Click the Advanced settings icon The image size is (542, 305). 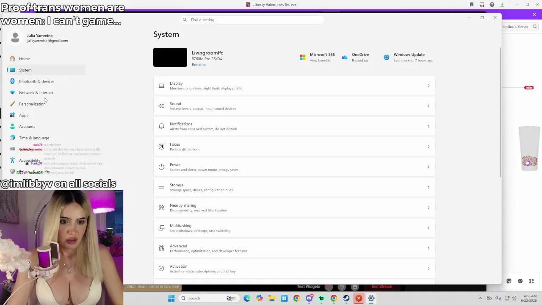[161, 248]
